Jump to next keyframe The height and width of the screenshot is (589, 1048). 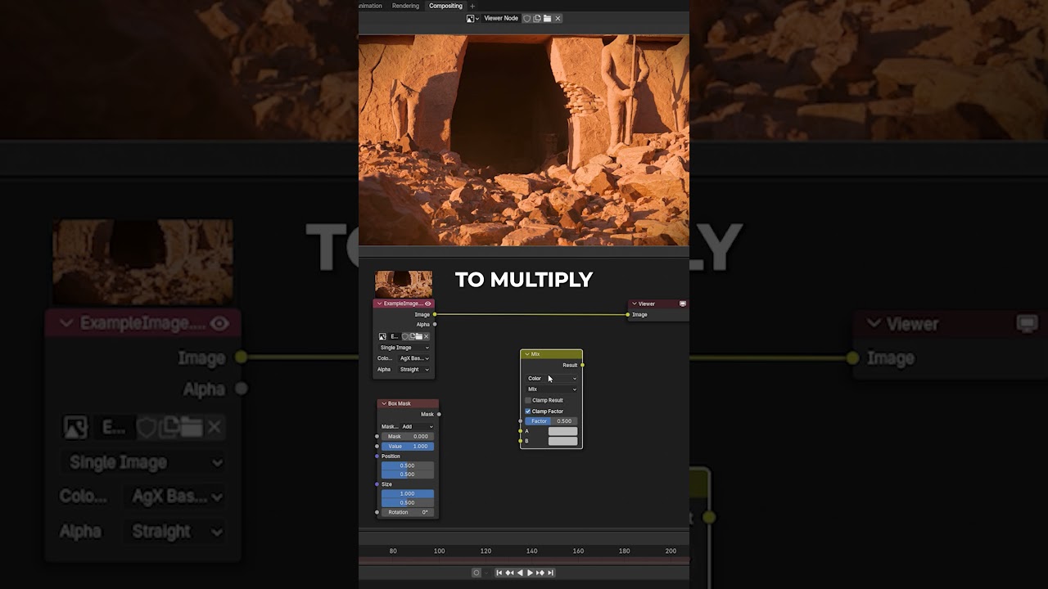click(x=540, y=573)
